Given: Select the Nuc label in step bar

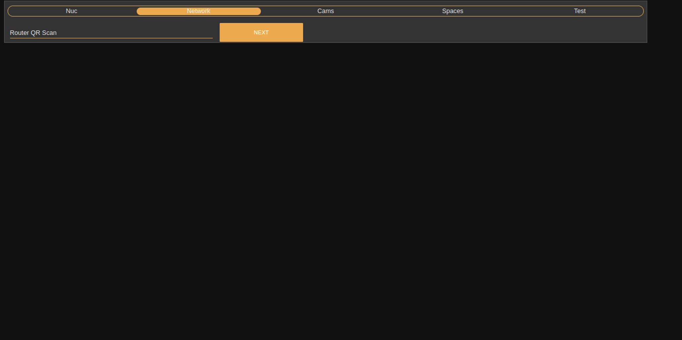Looking at the screenshot, I should point(72,11).
